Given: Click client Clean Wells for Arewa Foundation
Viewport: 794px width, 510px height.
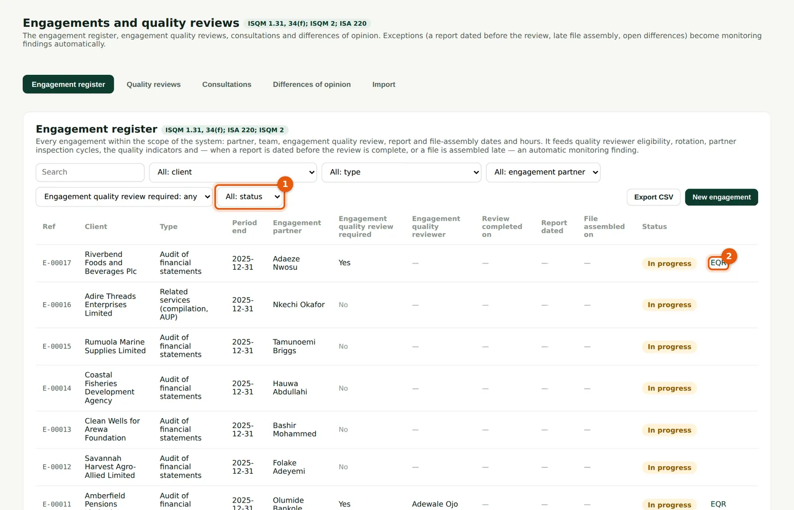Looking at the screenshot, I should pyautogui.click(x=112, y=430).
